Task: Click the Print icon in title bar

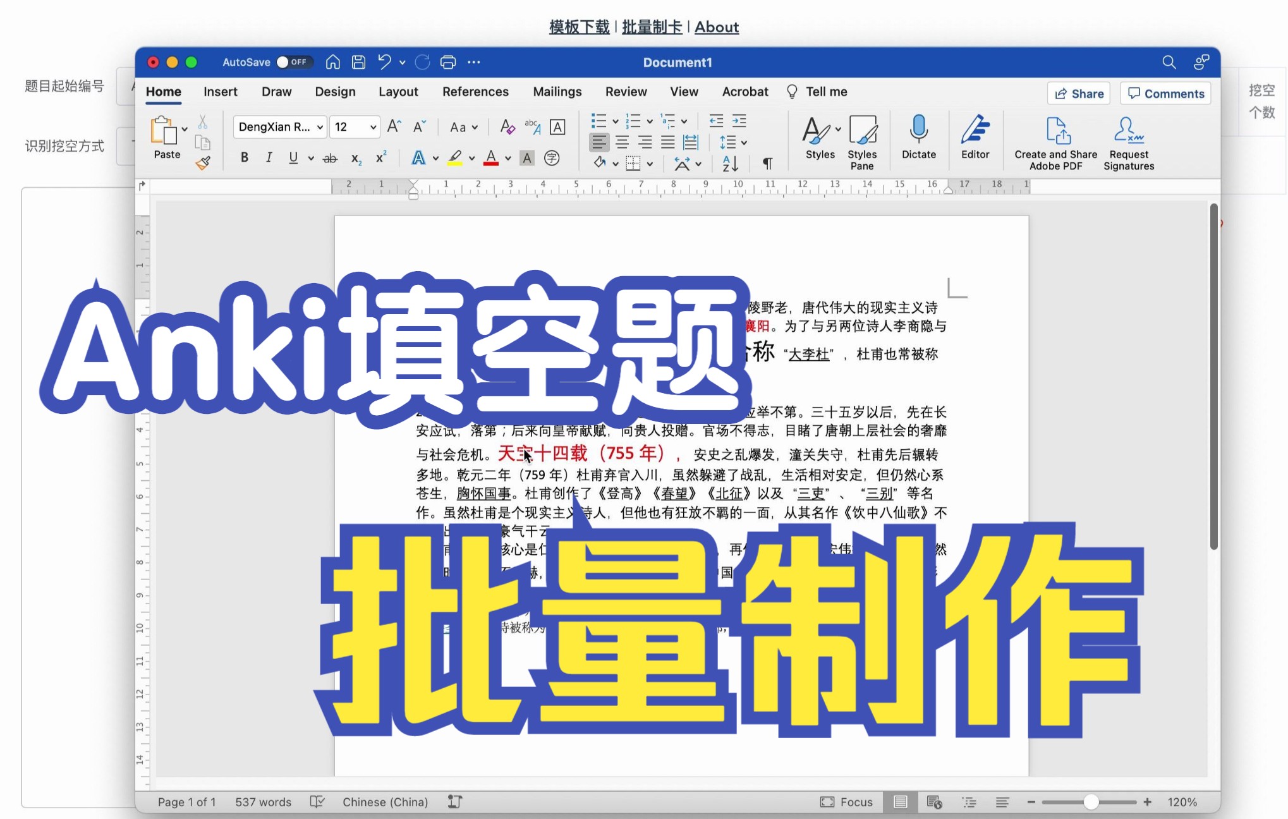Action: click(x=447, y=62)
